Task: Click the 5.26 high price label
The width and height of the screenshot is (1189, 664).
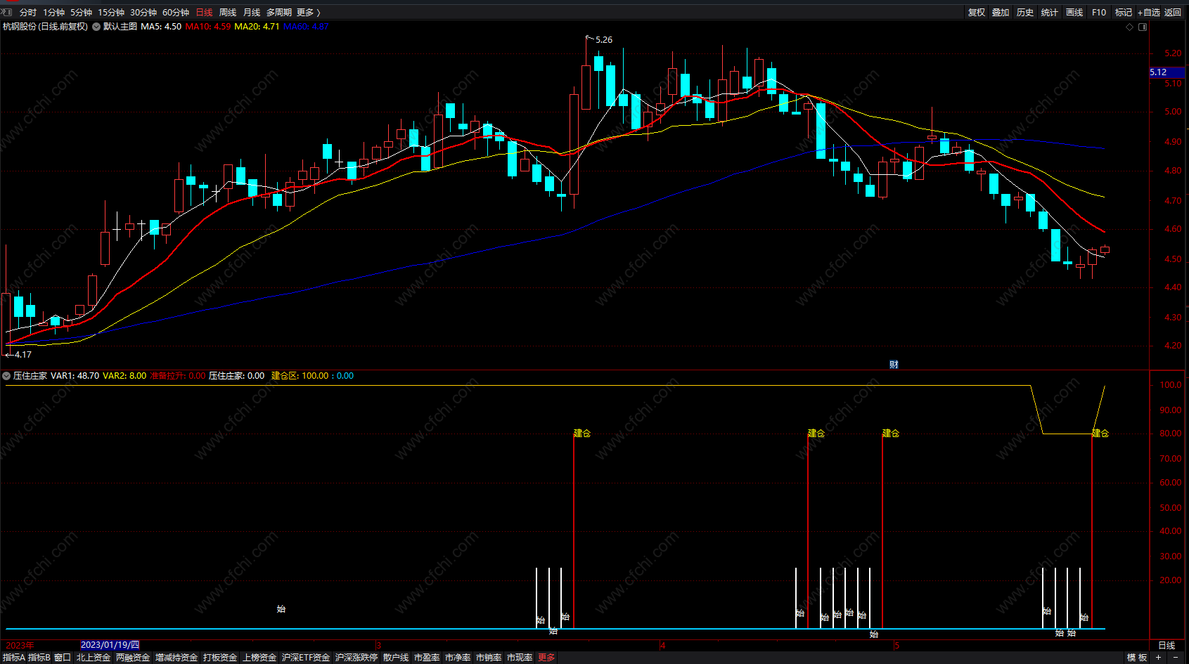Action: click(x=604, y=40)
